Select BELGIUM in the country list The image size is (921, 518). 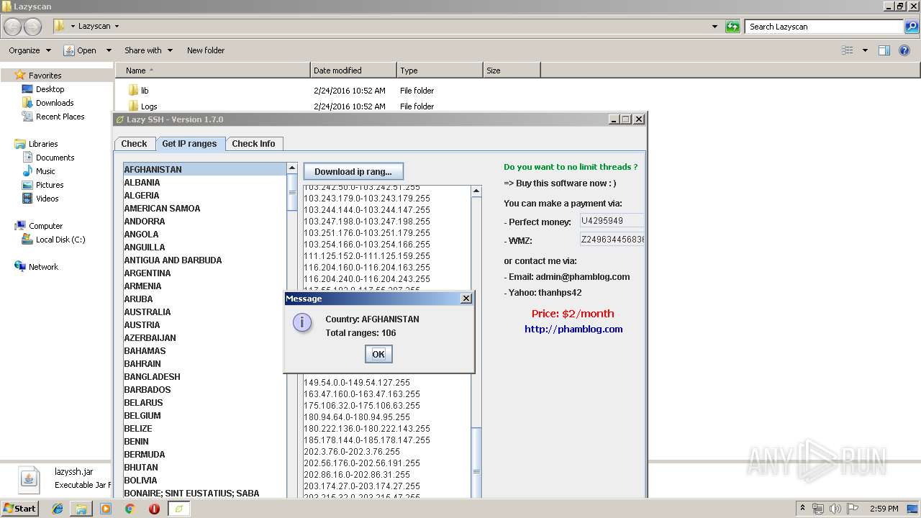coord(205,416)
